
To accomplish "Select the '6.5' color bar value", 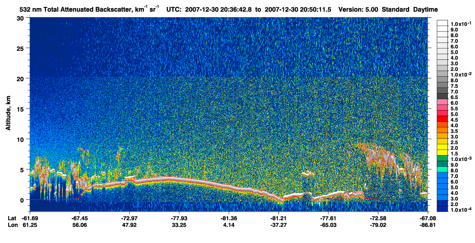I will click(454, 97).
